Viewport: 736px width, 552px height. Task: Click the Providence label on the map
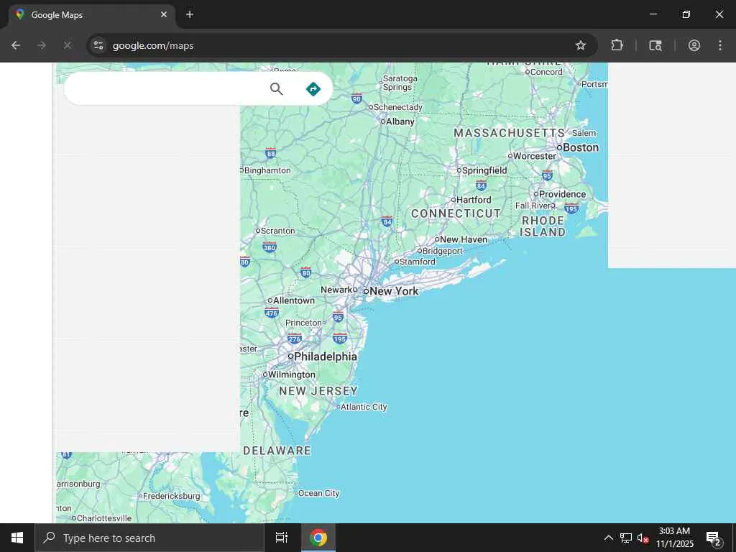[562, 194]
